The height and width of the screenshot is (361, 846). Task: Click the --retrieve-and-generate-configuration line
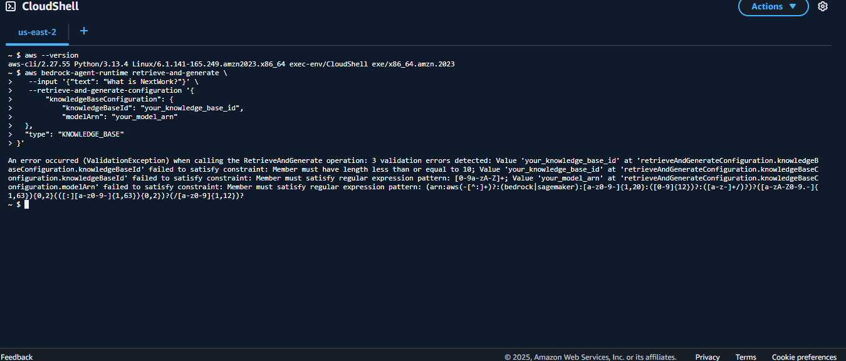point(112,90)
